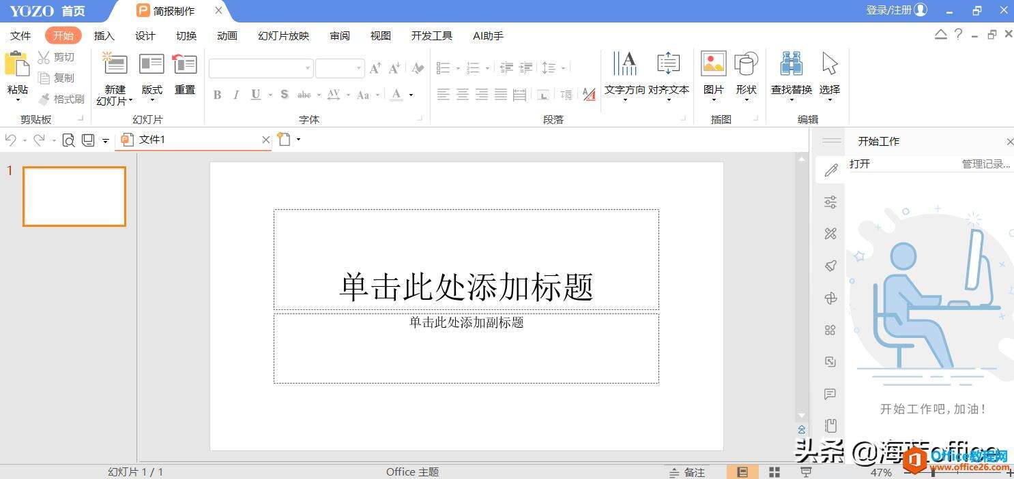
Task: Close the 文件1 document tab
Action: point(266,140)
